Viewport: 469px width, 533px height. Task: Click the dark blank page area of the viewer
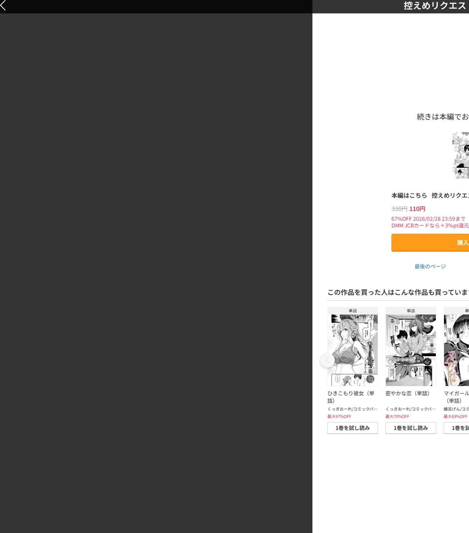click(x=156, y=273)
